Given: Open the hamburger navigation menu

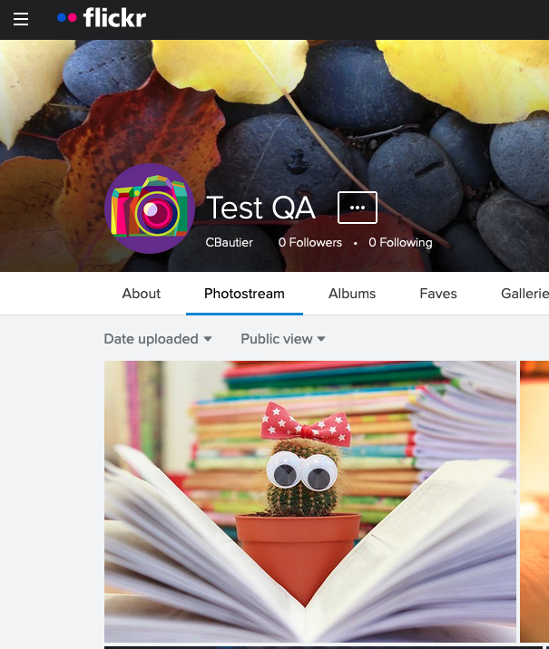Looking at the screenshot, I should (x=21, y=19).
